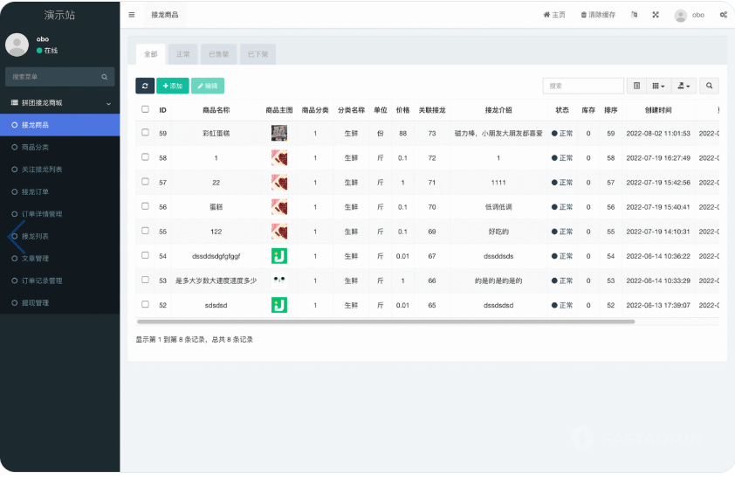Viewport: 735px width, 478px height.
Task: Click the table search magnifier button
Action: (710, 86)
